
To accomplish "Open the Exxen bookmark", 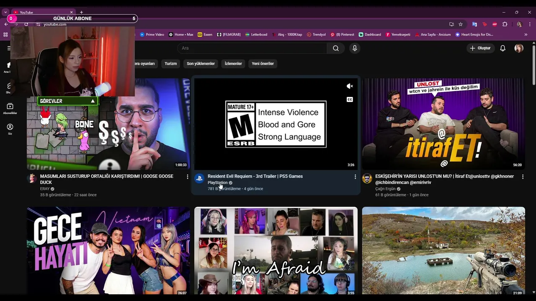I will [x=205, y=35].
